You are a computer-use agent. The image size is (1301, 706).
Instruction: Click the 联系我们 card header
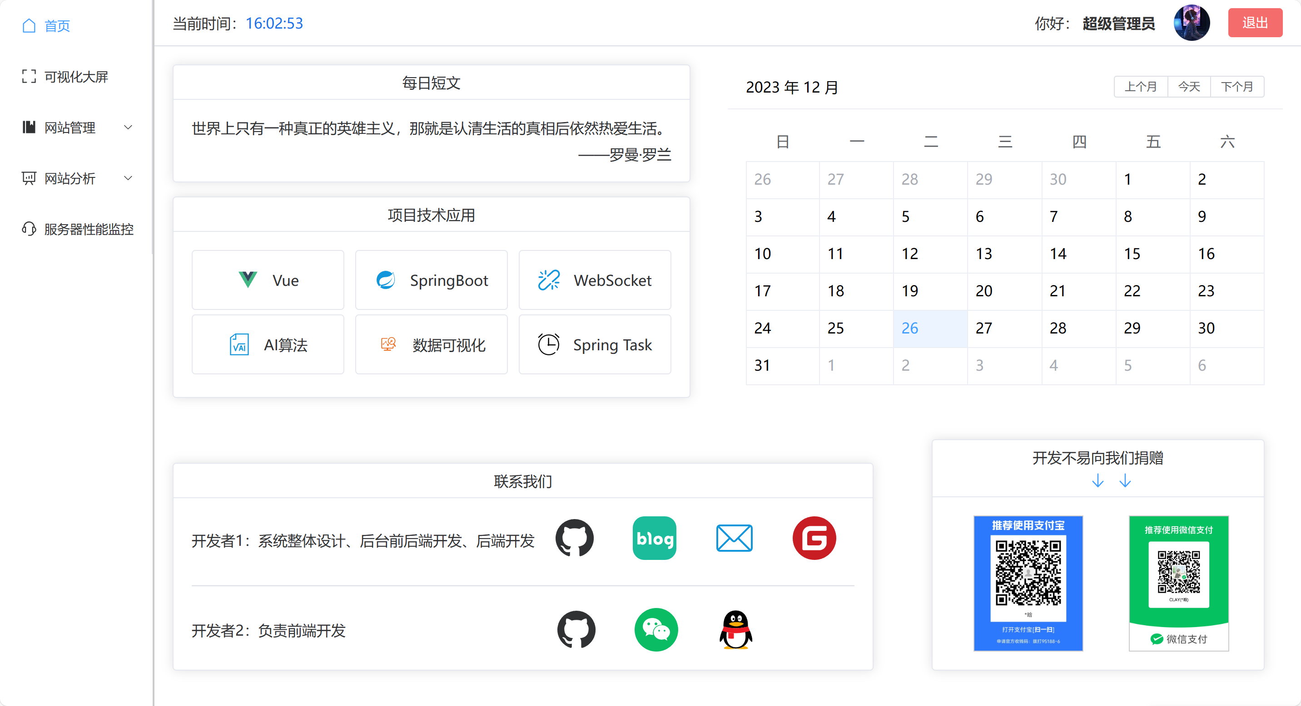(523, 481)
